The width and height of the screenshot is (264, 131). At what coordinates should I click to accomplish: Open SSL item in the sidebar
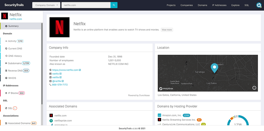[x=21, y=108]
